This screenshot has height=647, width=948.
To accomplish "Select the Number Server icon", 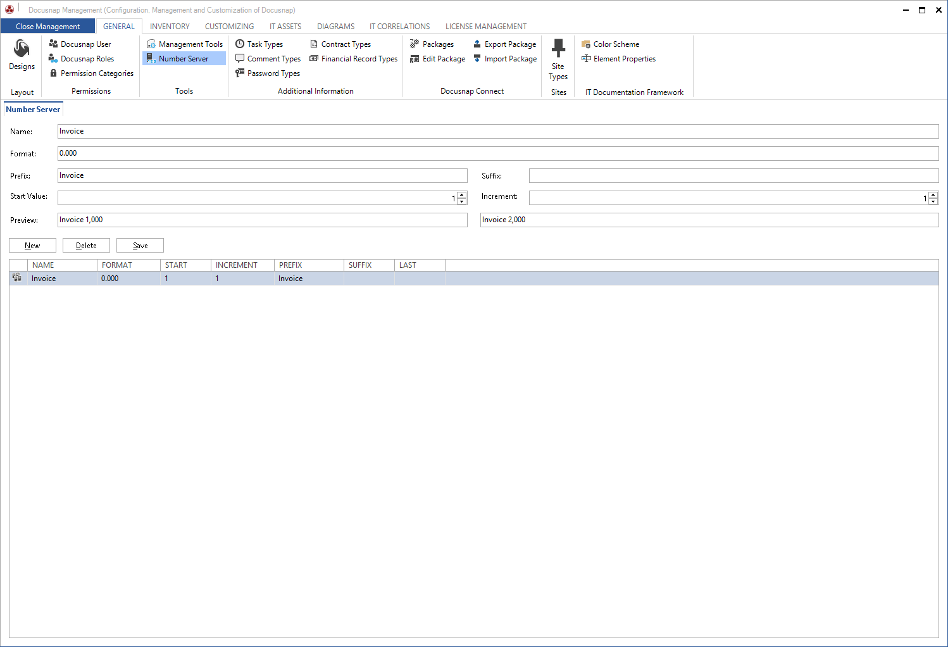I will pyautogui.click(x=151, y=58).
